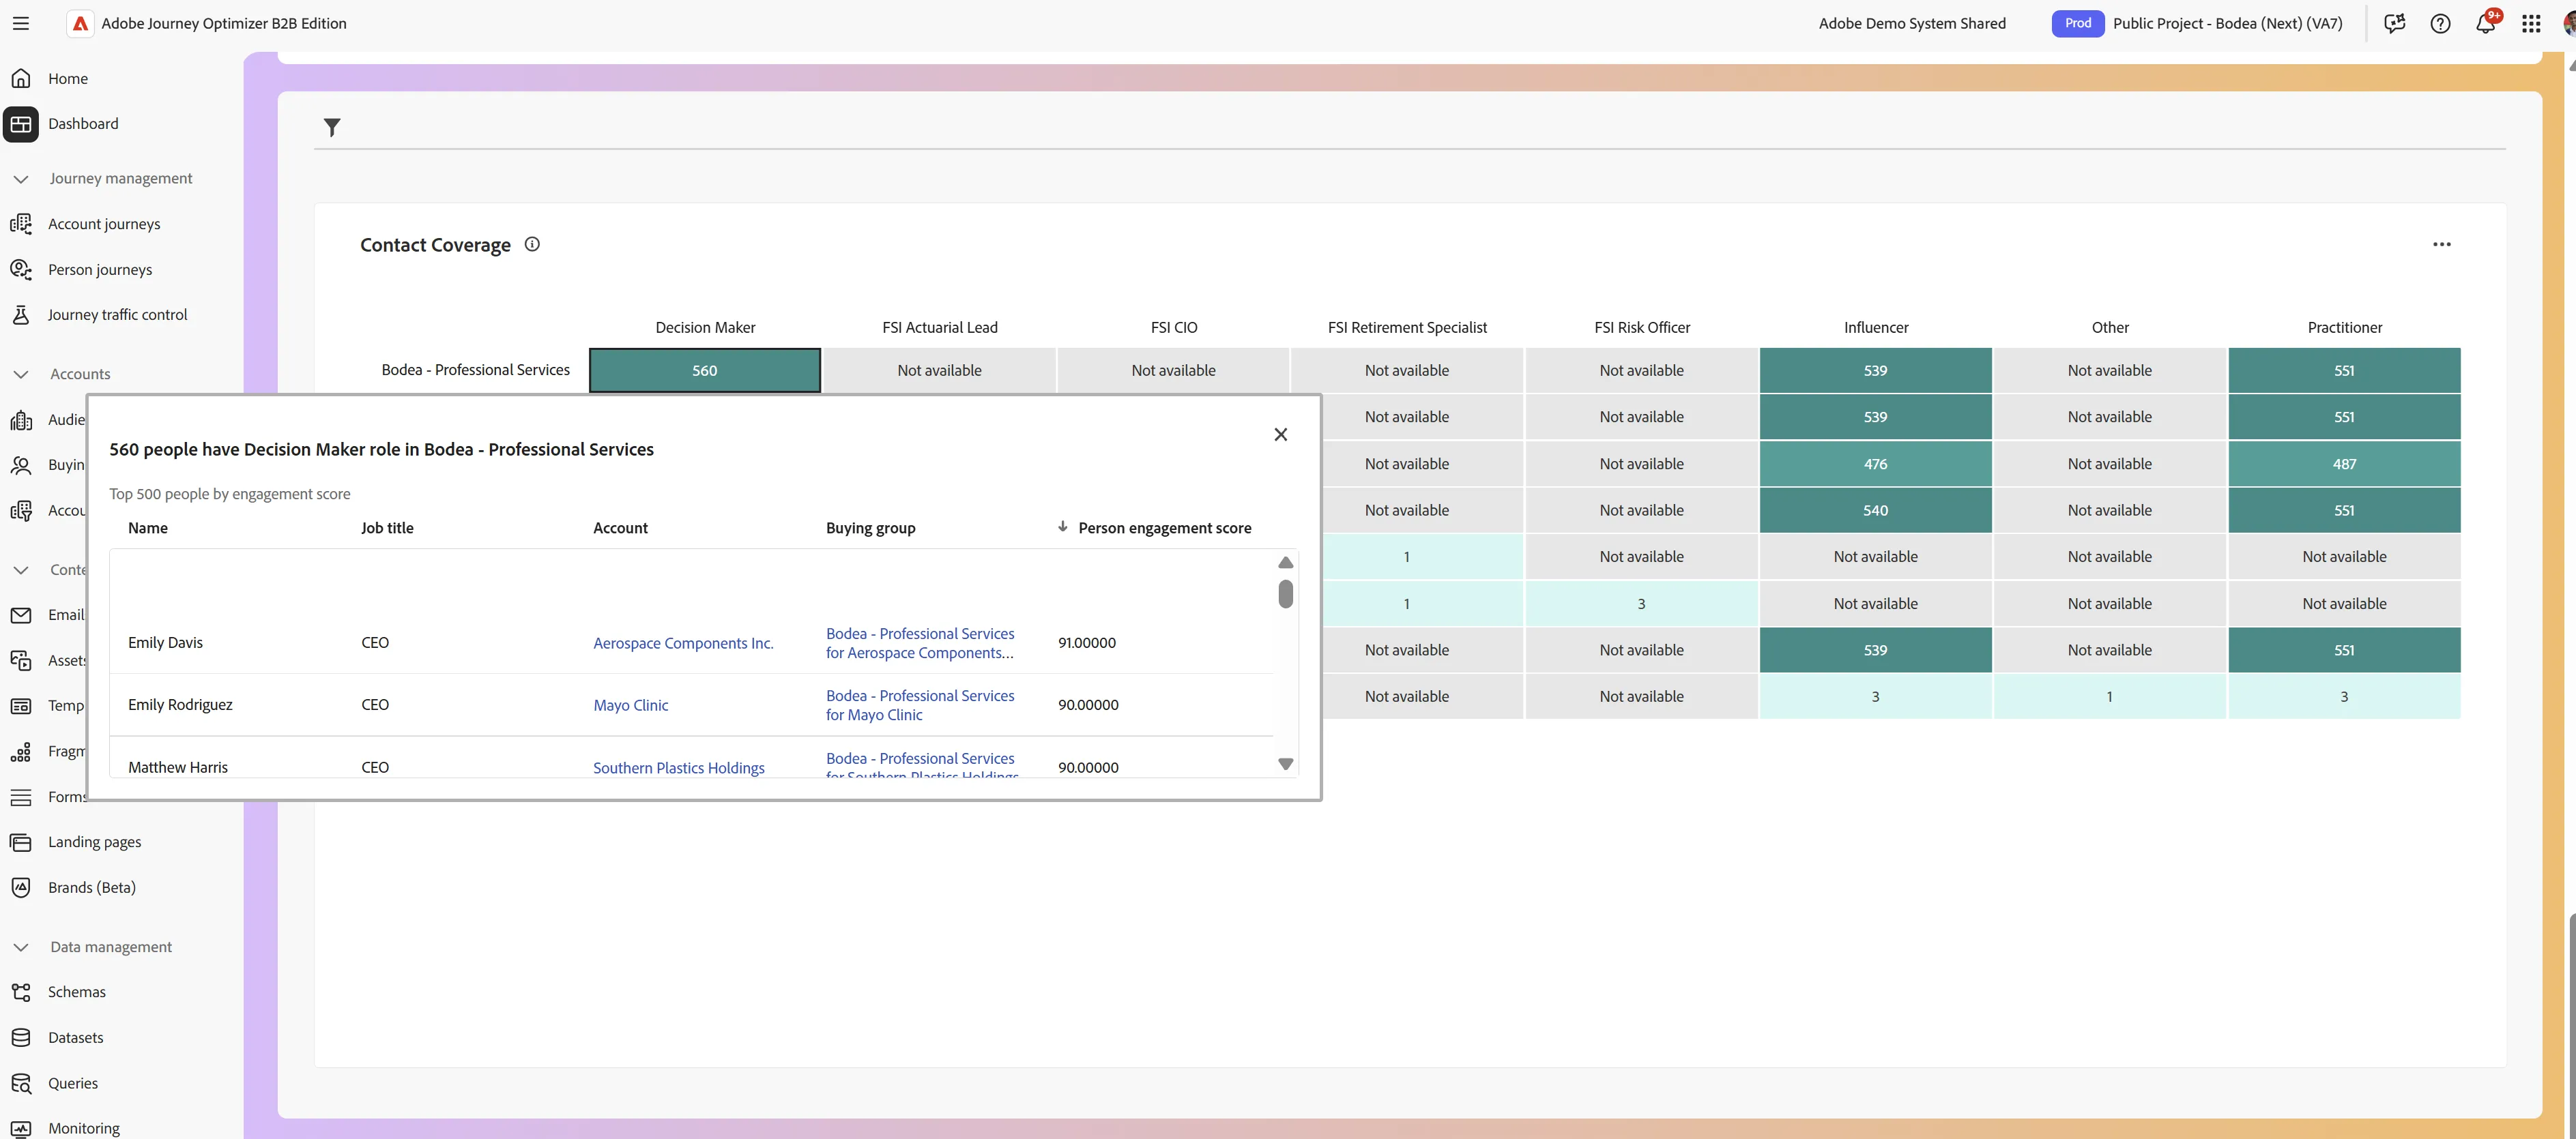2576x1139 pixels.
Task: Click the Person journeys icon
Action: point(21,269)
